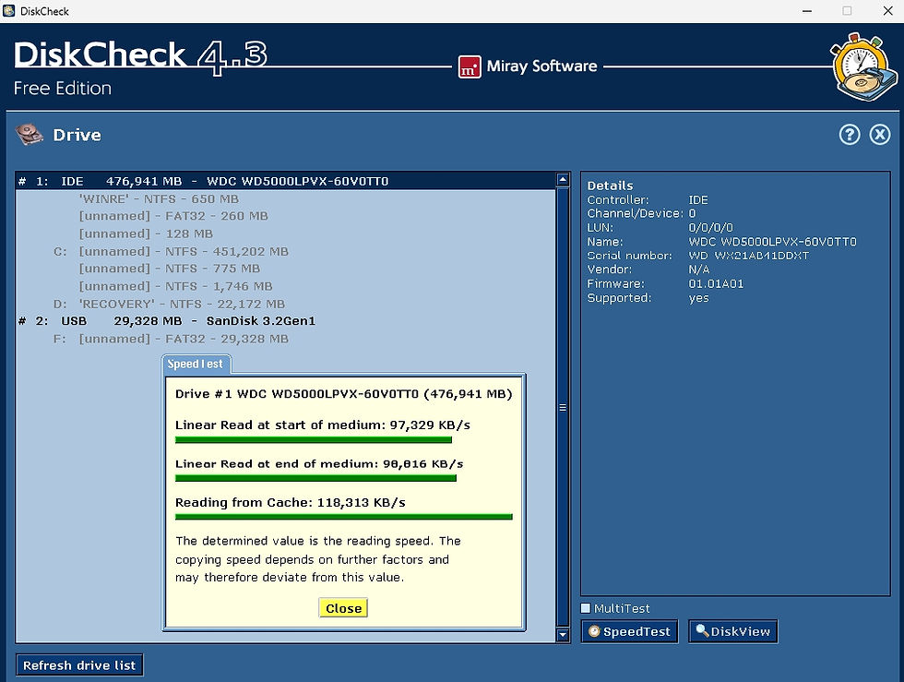Image resolution: width=904 pixels, height=682 pixels.
Task: Click the stopwatch disk logo
Action: pyautogui.click(x=863, y=67)
